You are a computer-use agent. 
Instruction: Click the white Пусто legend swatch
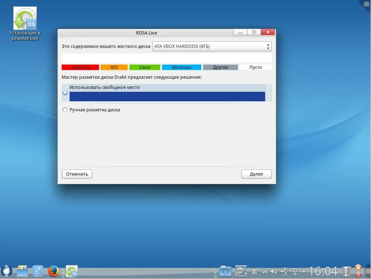tap(256, 67)
